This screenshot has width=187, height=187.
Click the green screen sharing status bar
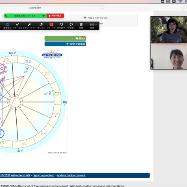[25, 16]
